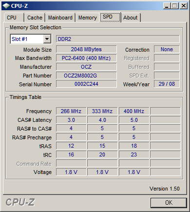Image resolution: width=190 pixels, height=212 pixels.
Task: Click the Week/Year value 29 / 08
Action: tap(167, 84)
